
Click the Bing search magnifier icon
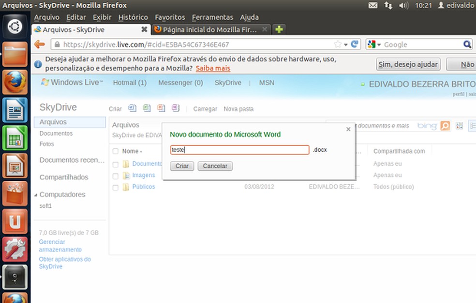445,126
